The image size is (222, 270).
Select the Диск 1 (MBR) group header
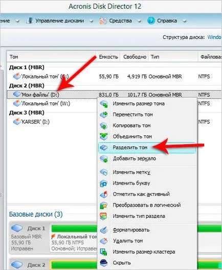(x=27, y=67)
